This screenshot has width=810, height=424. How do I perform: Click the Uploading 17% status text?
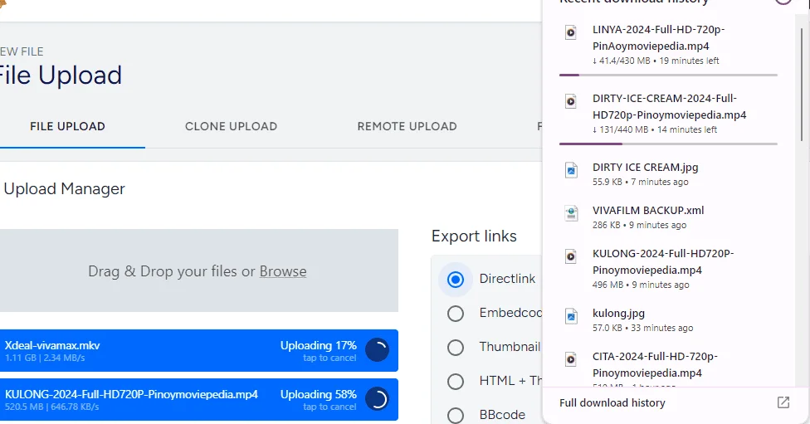click(318, 345)
